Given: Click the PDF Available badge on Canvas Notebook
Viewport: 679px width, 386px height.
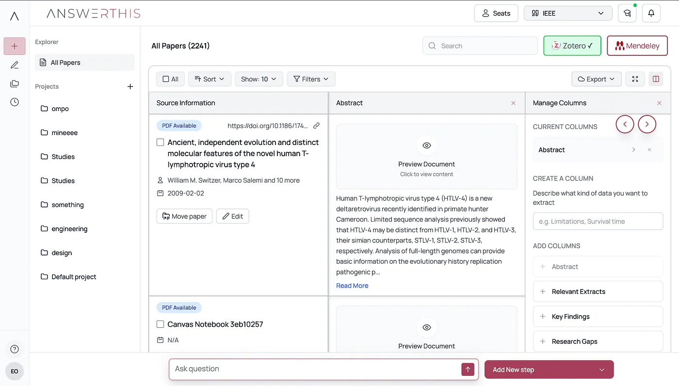Looking at the screenshot, I should point(179,307).
